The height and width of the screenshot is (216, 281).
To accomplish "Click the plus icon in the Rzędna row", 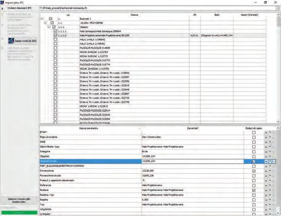I will [266, 200].
